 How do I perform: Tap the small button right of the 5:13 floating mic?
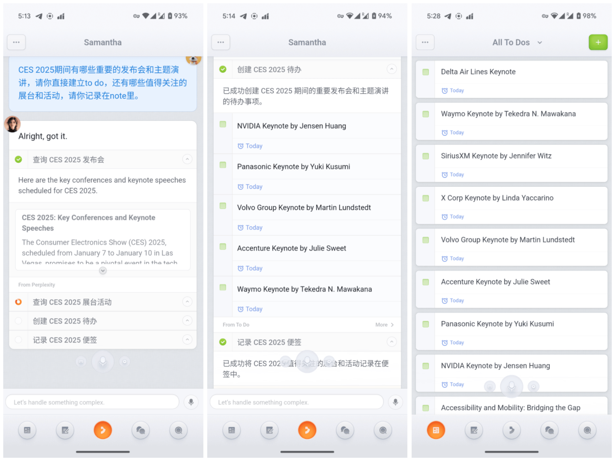point(125,362)
